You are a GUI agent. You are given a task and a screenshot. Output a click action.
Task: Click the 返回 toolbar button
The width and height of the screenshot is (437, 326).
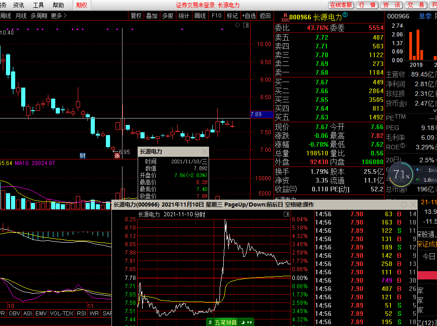click(x=265, y=16)
